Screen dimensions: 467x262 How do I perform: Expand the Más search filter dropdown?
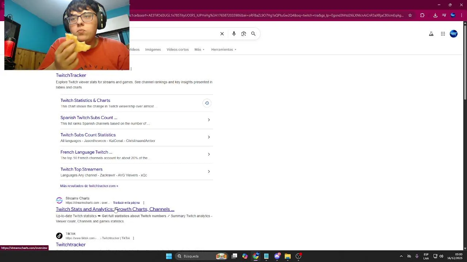coord(200,49)
